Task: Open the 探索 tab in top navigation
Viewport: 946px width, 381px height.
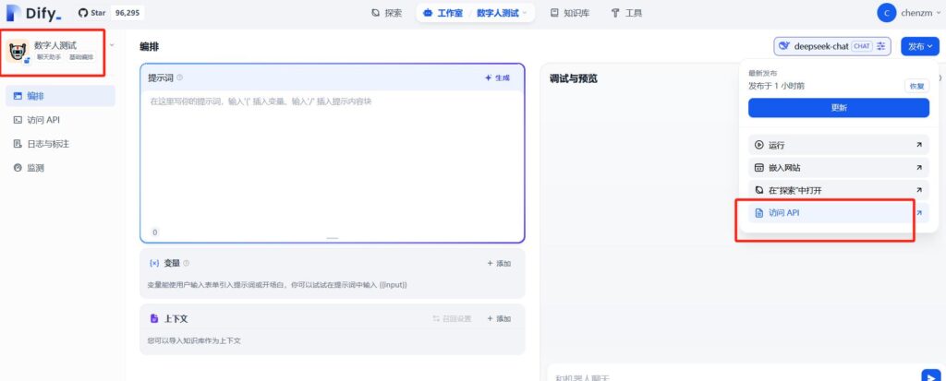Action: pyautogui.click(x=386, y=14)
